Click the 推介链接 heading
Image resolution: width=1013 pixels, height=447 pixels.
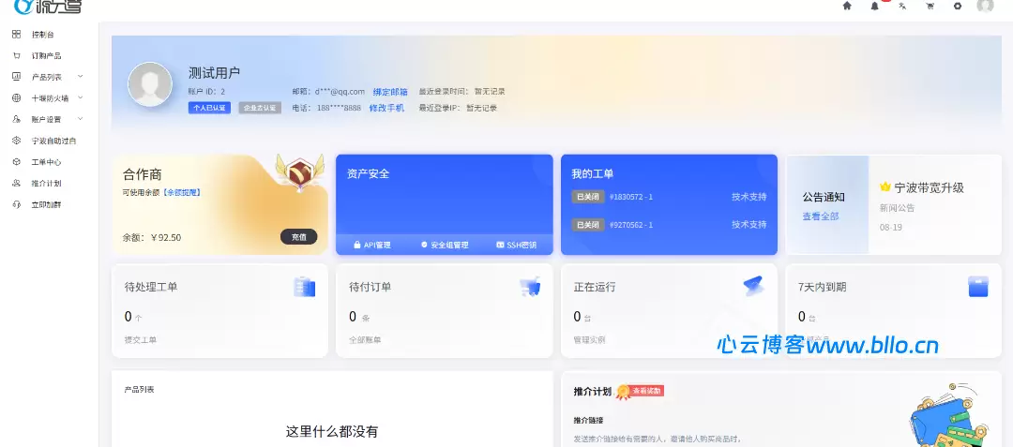[x=588, y=420]
